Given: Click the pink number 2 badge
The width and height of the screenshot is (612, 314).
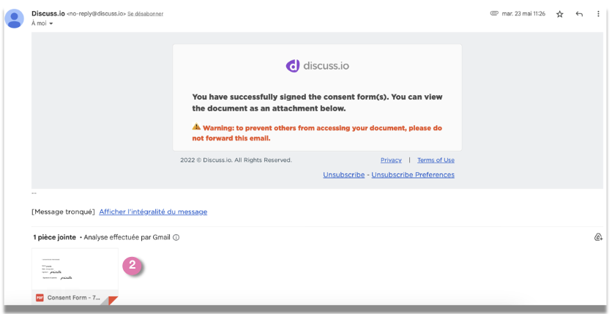Looking at the screenshot, I should (x=133, y=265).
